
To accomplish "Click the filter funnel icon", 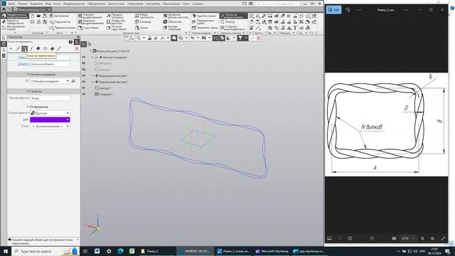I will pos(240,38).
